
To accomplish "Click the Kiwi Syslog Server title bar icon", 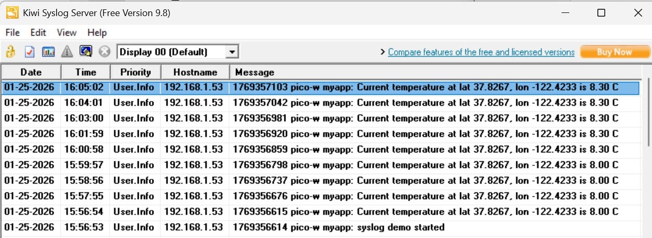I will tap(11, 13).
